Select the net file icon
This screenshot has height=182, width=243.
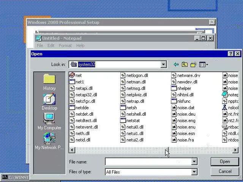click(72, 75)
